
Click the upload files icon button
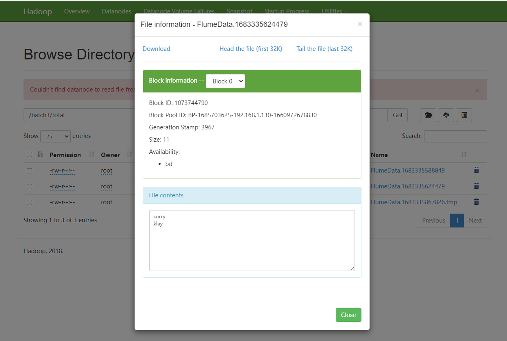point(446,115)
